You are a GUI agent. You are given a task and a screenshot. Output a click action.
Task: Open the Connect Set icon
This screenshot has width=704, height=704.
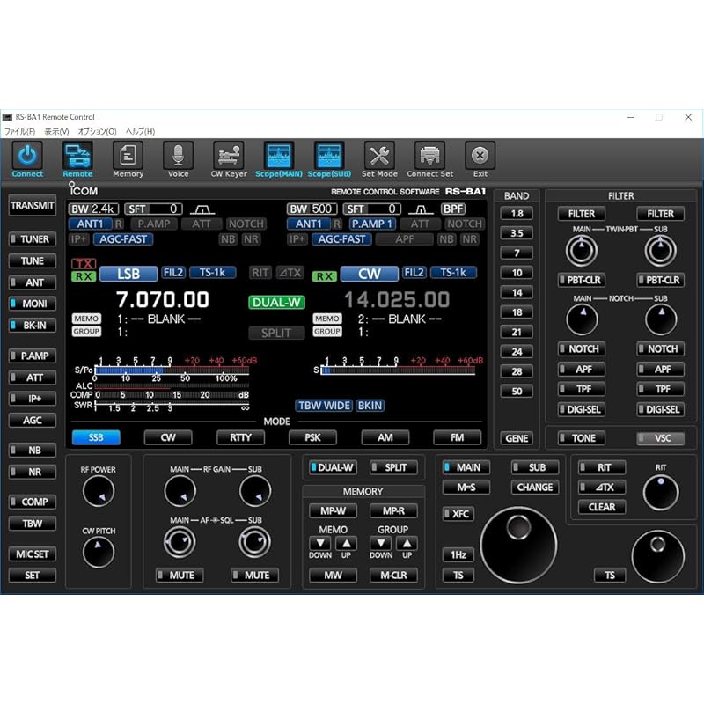(429, 156)
